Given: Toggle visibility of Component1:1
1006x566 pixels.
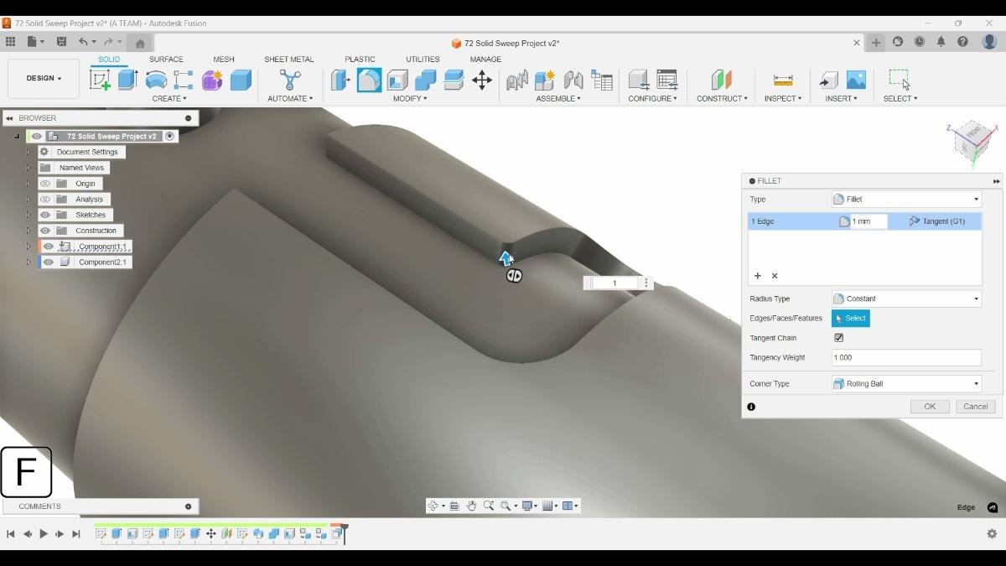Looking at the screenshot, I should 49,247.
